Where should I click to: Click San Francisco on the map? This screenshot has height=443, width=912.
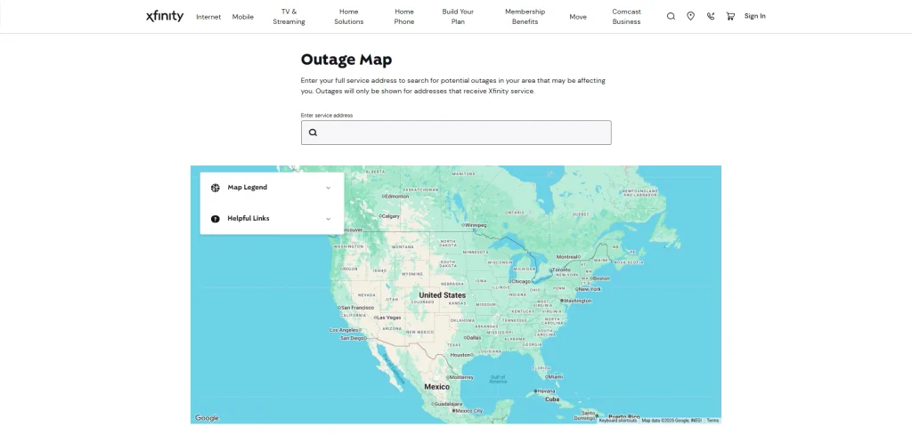tap(355, 307)
